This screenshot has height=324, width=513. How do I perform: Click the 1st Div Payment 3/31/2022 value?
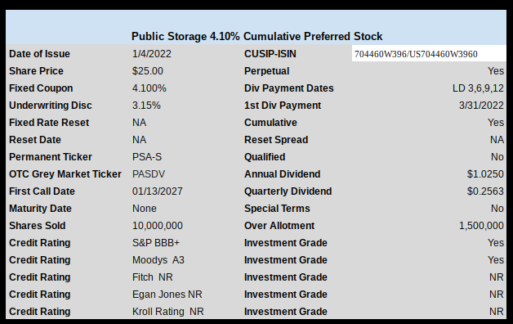(x=481, y=106)
